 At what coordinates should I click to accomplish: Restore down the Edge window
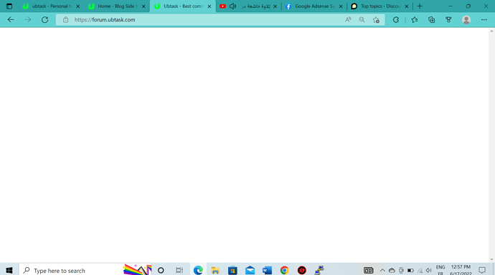click(x=468, y=6)
